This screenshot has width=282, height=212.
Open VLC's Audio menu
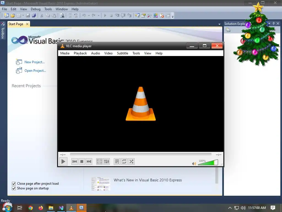(x=96, y=53)
